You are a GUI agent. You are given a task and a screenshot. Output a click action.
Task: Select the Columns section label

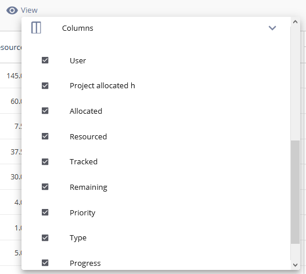(x=77, y=28)
